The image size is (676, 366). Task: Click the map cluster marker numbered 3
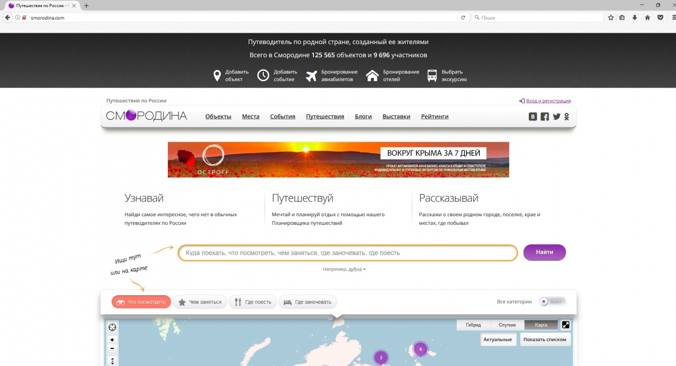point(381,357)
